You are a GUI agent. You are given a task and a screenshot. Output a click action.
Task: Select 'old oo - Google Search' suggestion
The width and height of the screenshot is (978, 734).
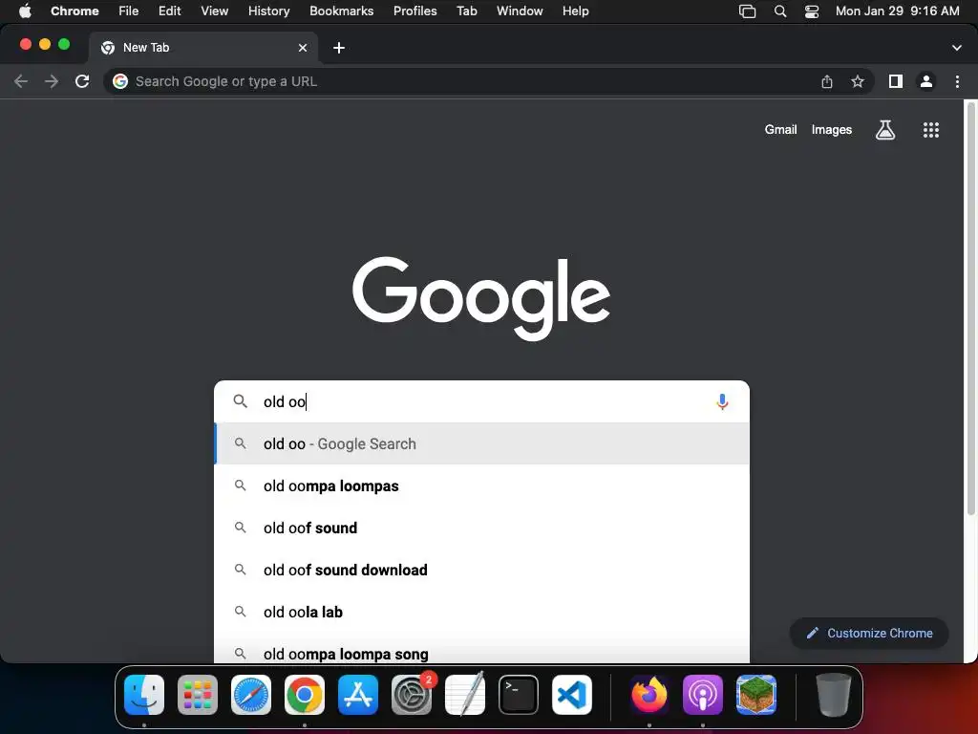click(481, 443)
